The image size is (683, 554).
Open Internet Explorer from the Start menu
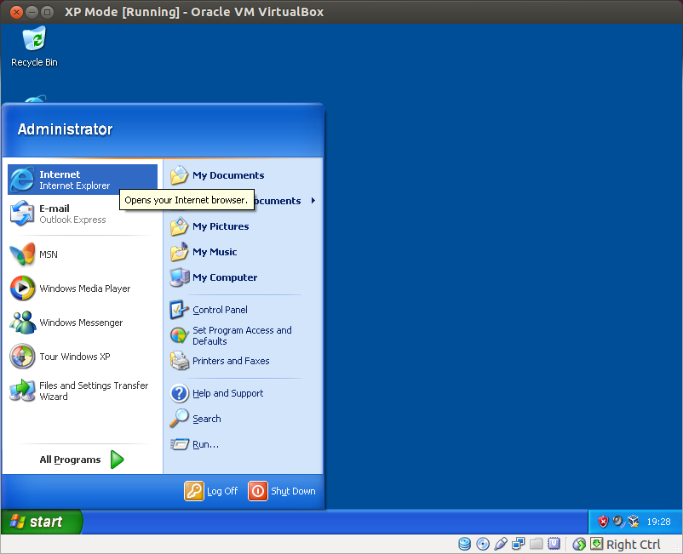click(83, 180)
